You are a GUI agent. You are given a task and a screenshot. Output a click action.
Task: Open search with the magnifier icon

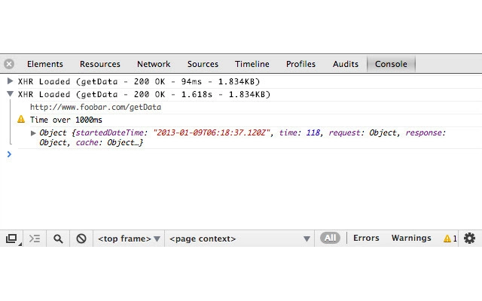(58, 239)
